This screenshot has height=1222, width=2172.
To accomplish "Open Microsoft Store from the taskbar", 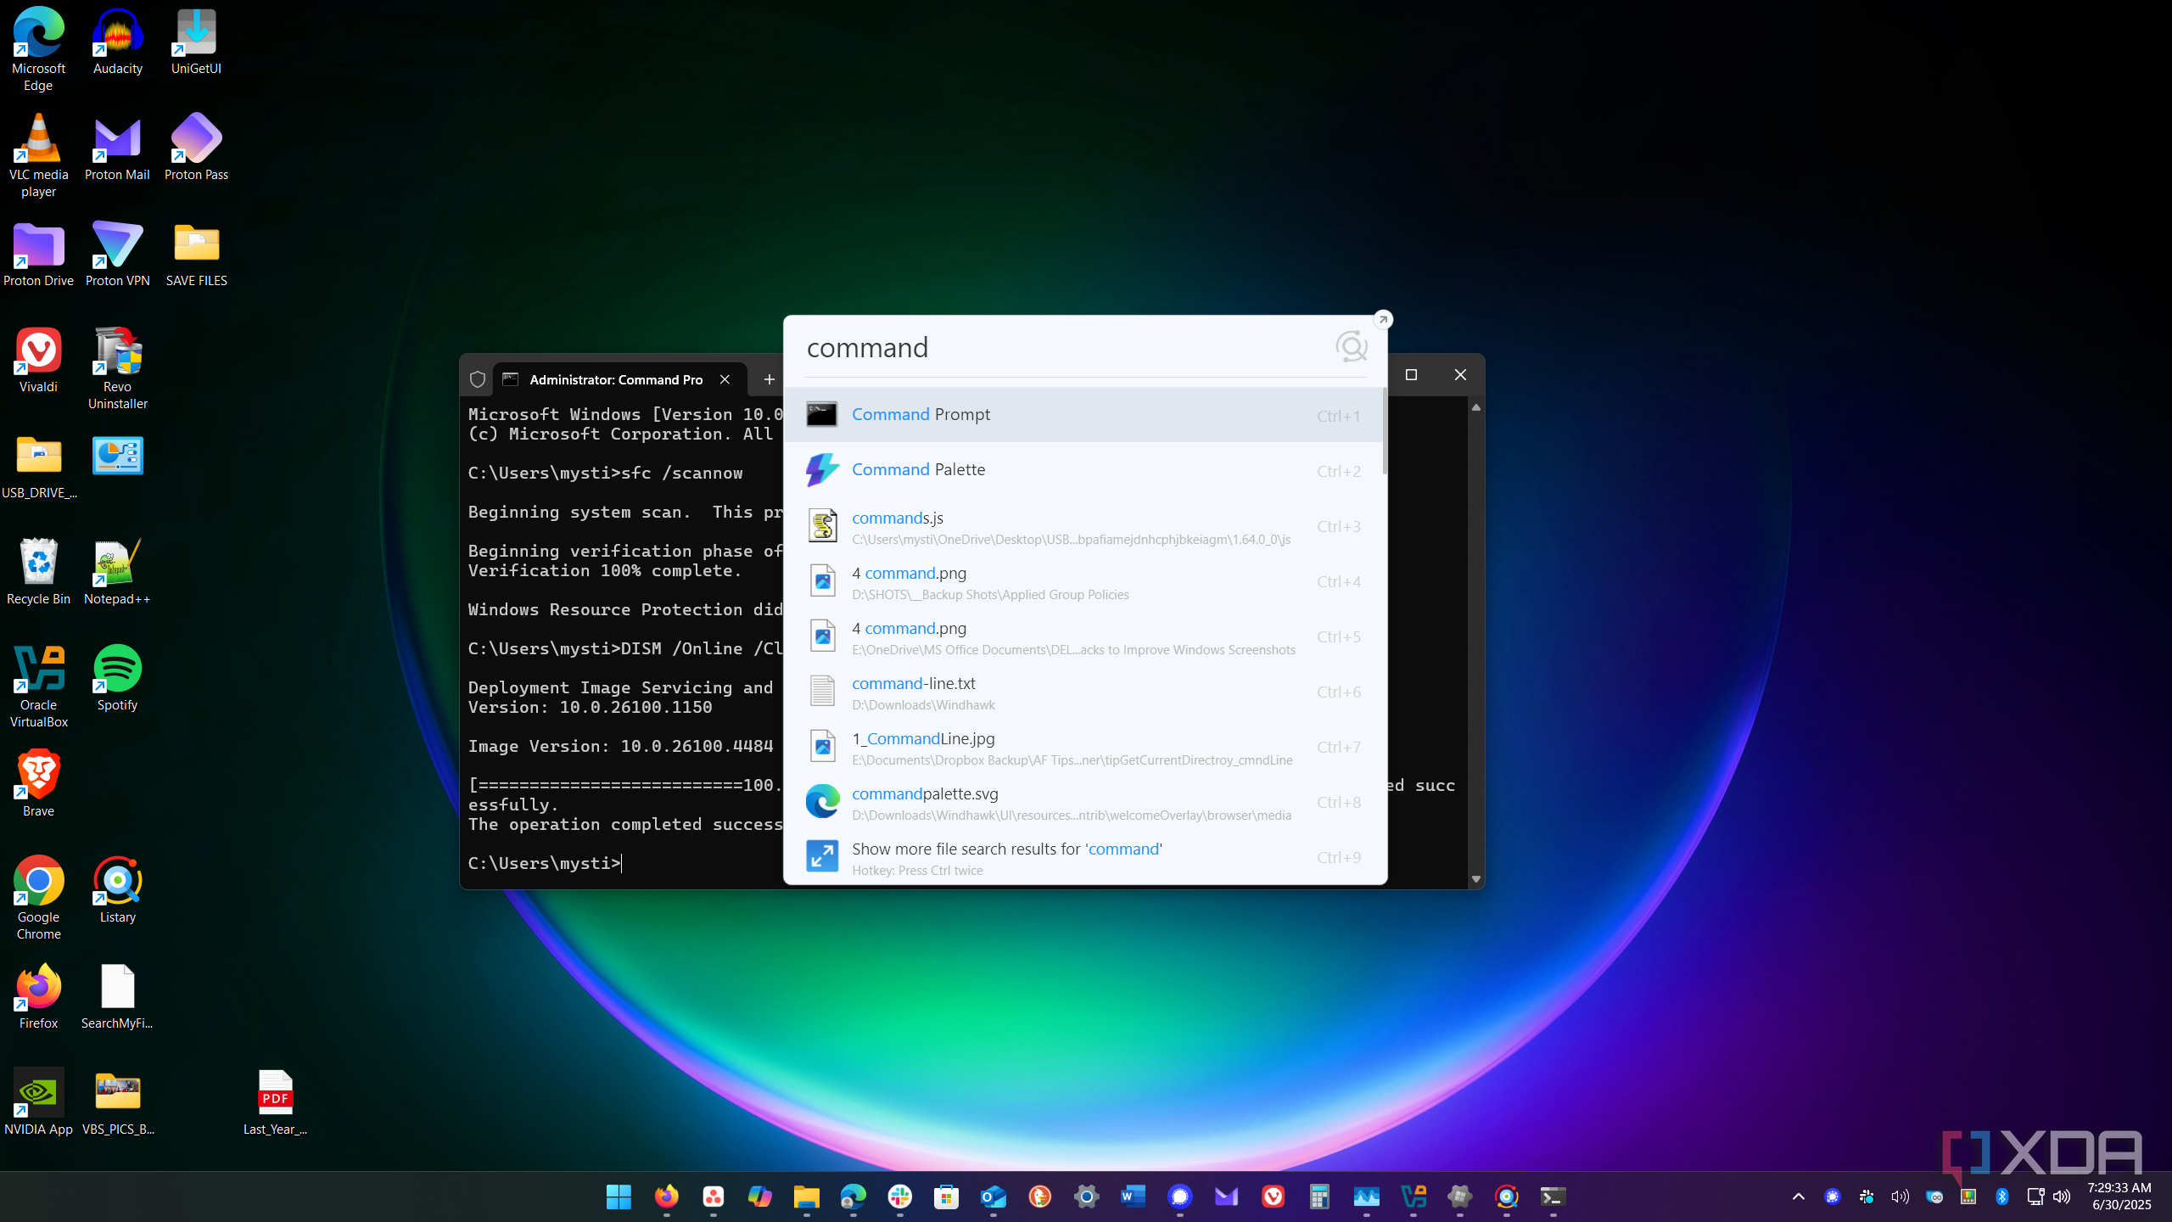I will [x=946, y=1197].
